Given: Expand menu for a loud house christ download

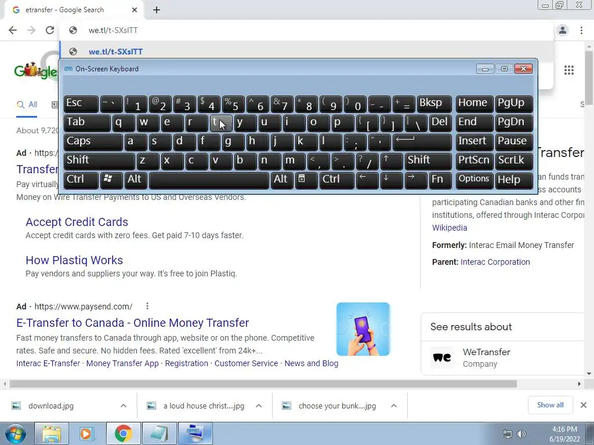Looking at the screenshot, I should [259, 406].
